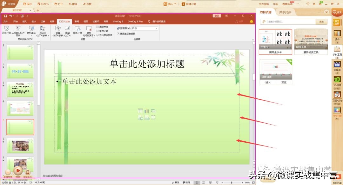
Task: Toggle 使用演示者视图 presenter view
Action: click(118, 33)
